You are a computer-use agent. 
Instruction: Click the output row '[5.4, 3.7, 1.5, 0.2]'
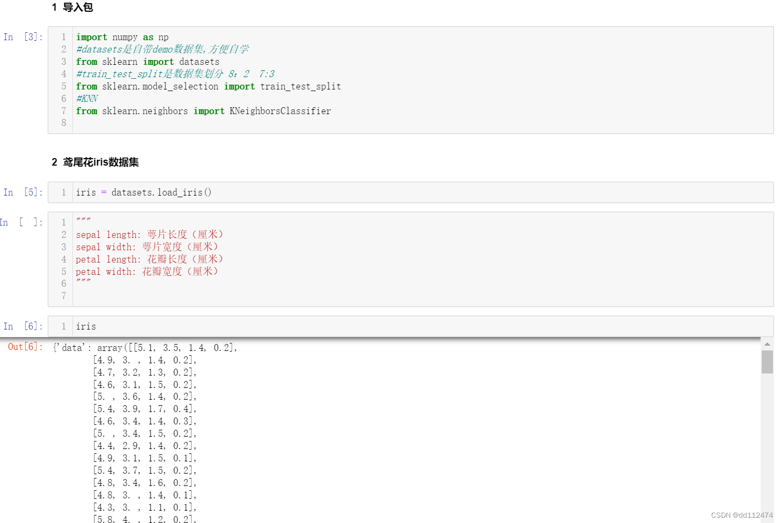click(145, 470)
